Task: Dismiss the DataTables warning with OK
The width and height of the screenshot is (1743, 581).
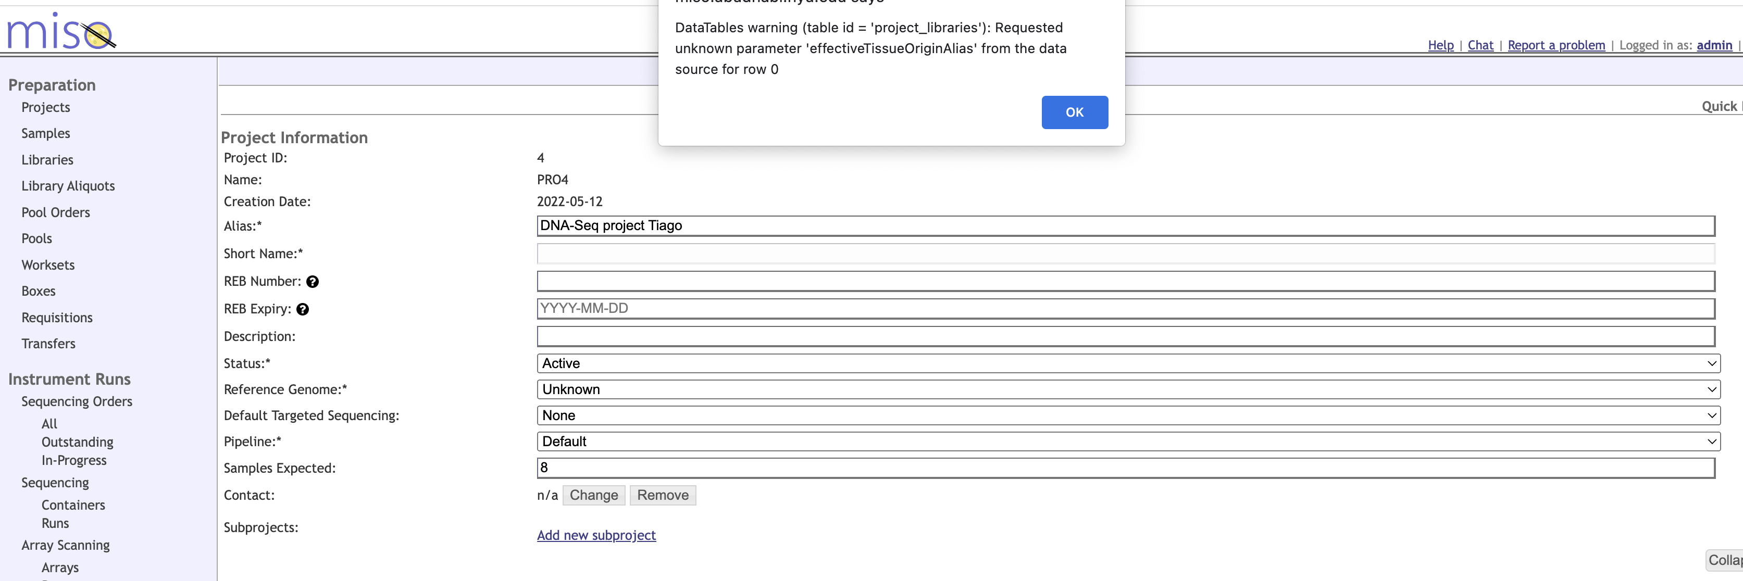Action: [x=1075, y=112]
